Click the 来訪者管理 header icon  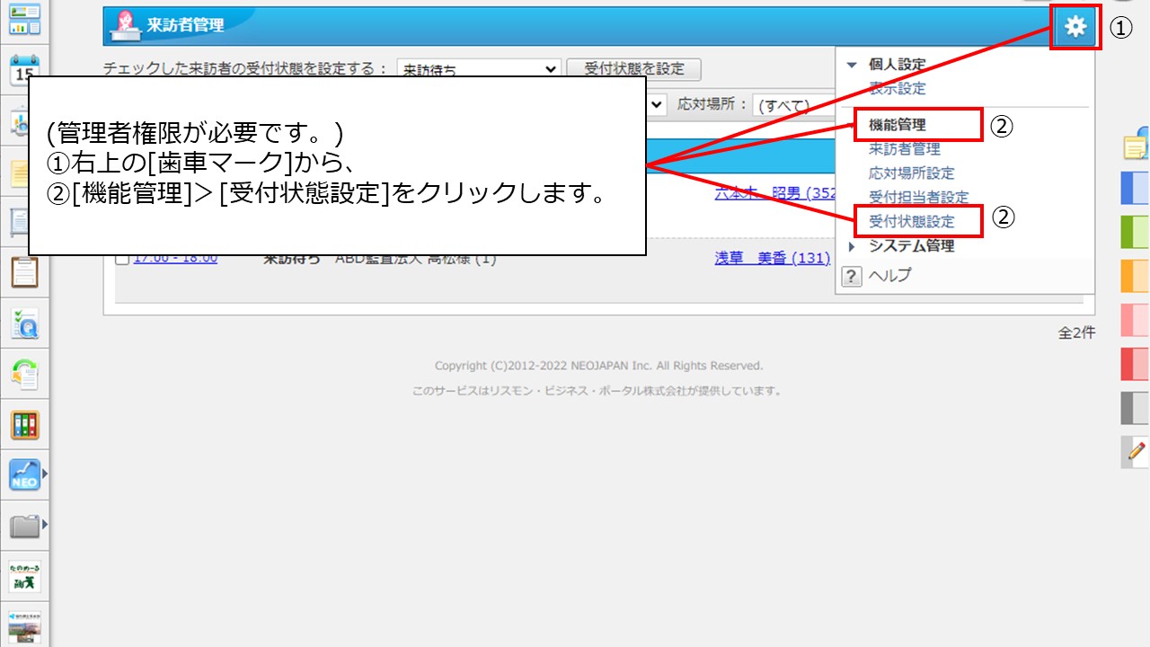pos(124,26)
